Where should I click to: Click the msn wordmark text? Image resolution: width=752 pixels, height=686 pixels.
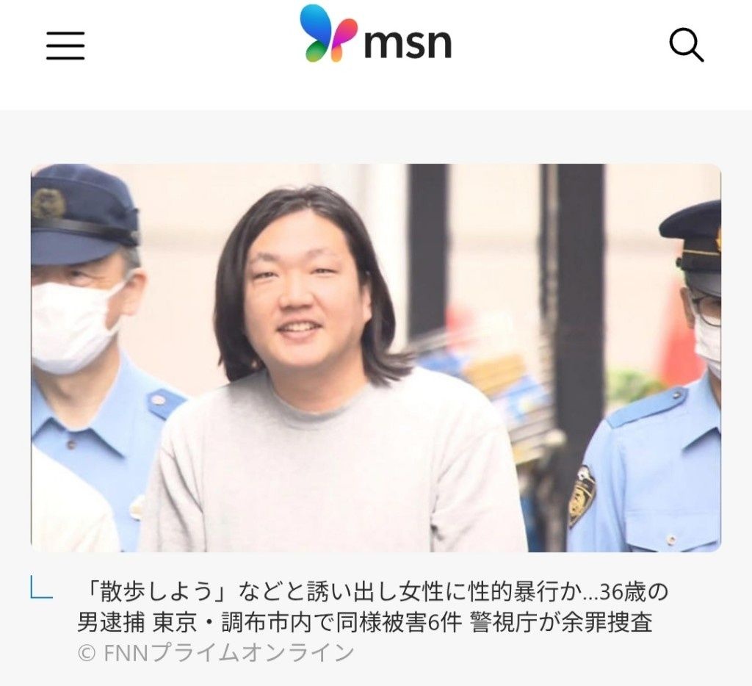408,43
